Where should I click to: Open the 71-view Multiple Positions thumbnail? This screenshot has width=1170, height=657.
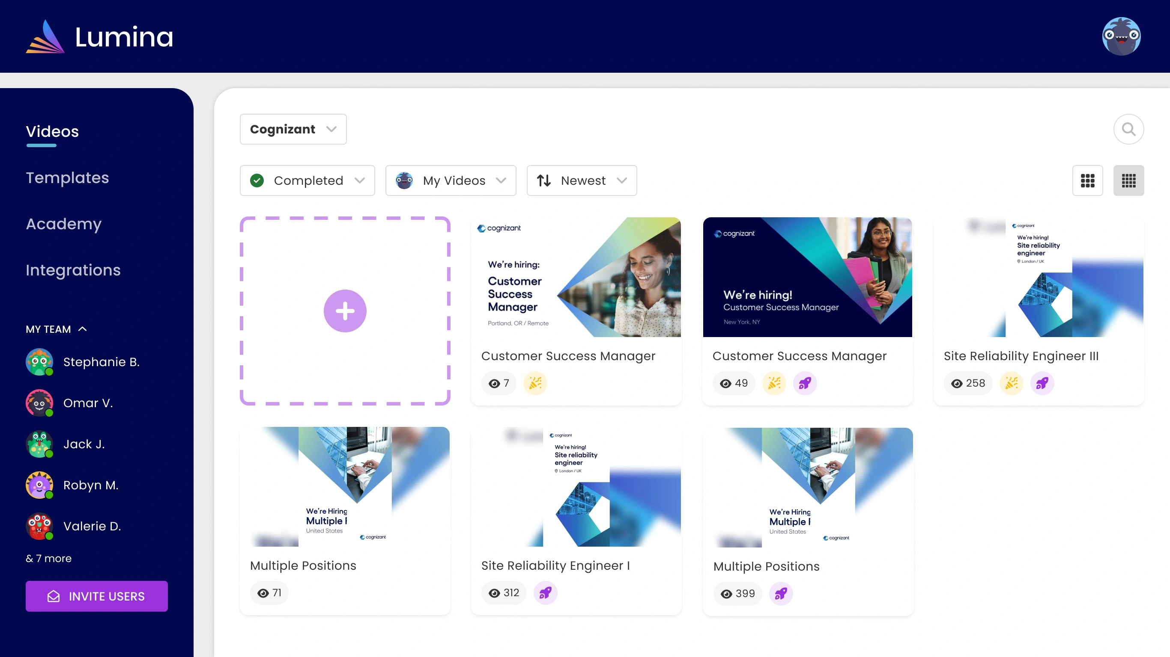coord(345,487)
